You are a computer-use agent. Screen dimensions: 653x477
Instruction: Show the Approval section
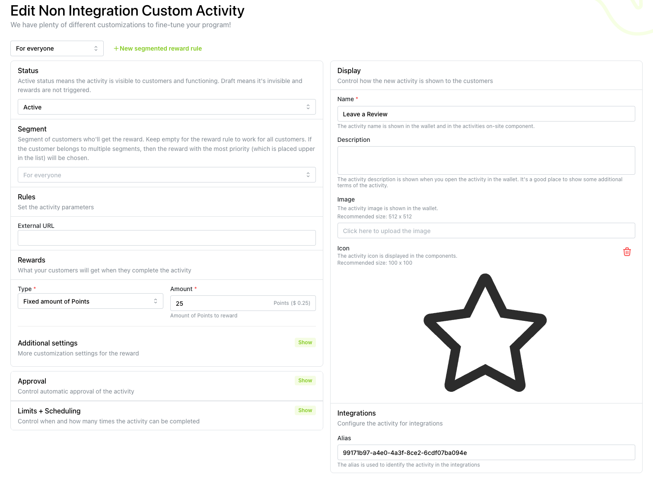tap(305, 381)
